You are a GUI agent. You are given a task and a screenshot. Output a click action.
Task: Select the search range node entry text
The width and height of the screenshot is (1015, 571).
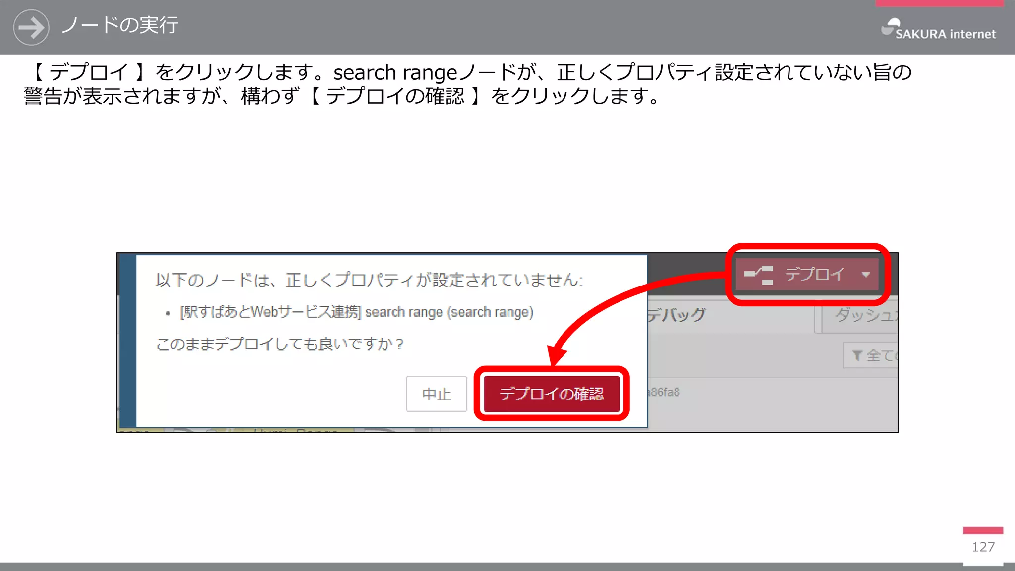pos(357,312)
